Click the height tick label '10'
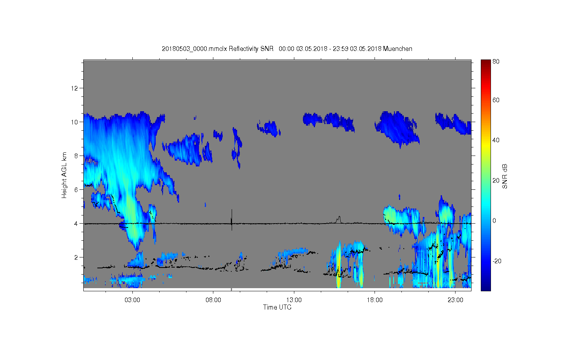584x350 pixels. [x=74, y=122]
